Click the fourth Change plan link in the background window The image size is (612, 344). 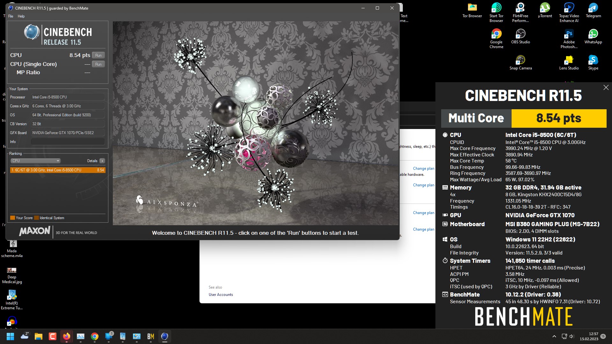pos(424,229)
